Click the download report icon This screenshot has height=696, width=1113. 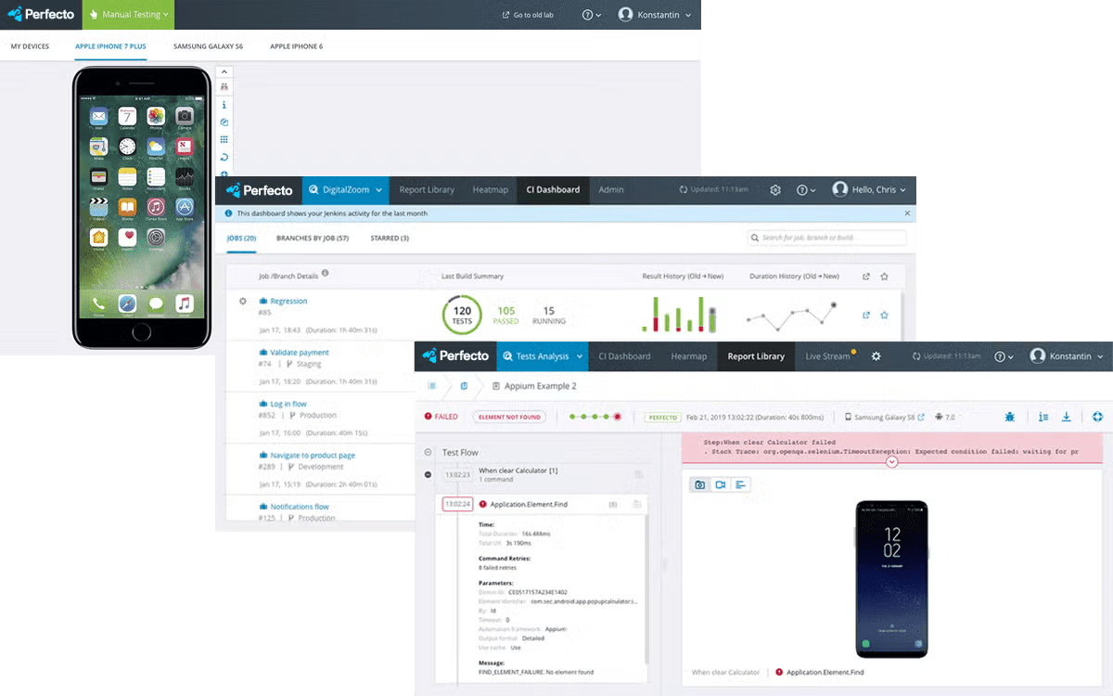1066,418
